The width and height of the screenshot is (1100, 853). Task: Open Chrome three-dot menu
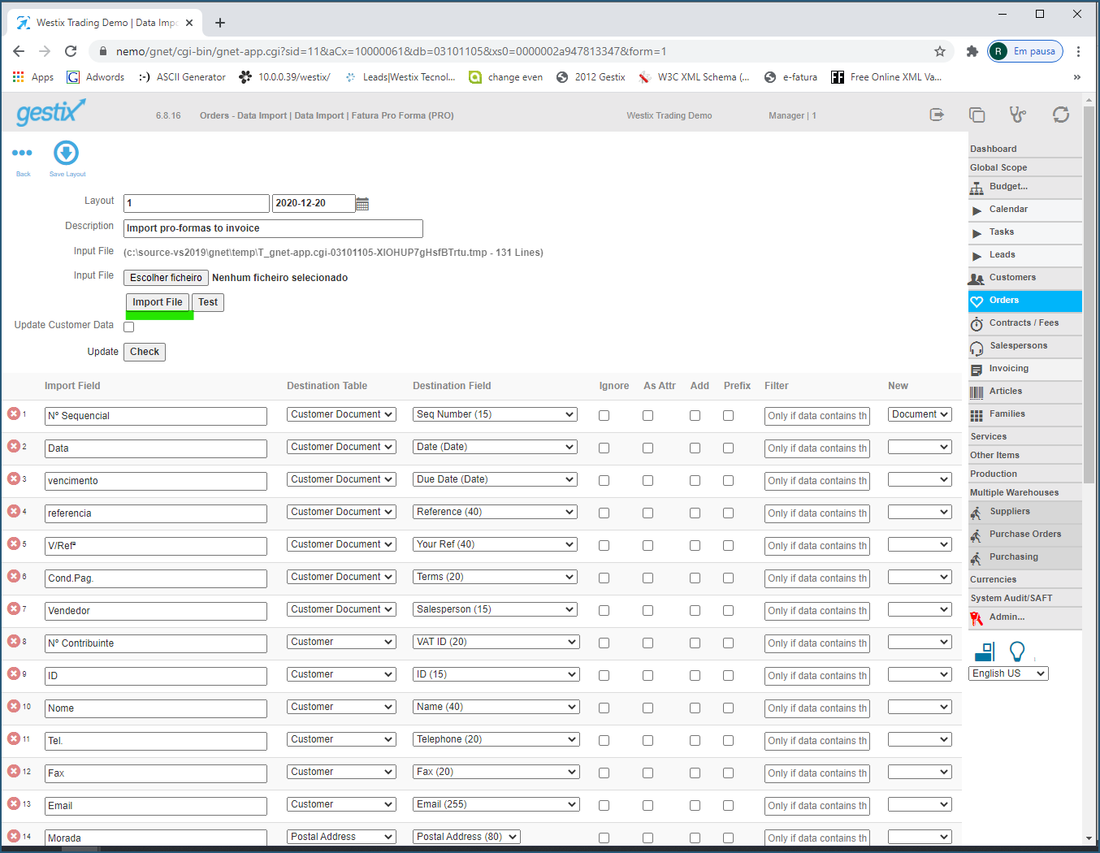[x=1078, y=51]
